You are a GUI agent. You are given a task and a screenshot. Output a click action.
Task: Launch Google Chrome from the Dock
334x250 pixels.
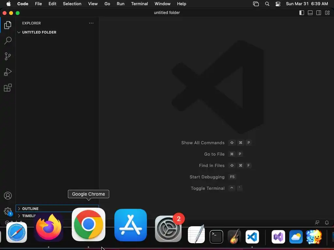88,225
